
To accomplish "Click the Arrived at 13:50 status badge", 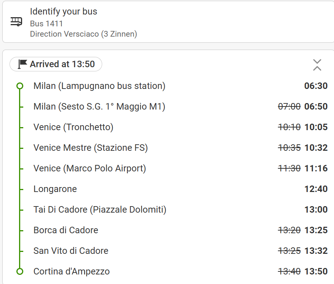I will pyautogui.click(x=56, y=64).
